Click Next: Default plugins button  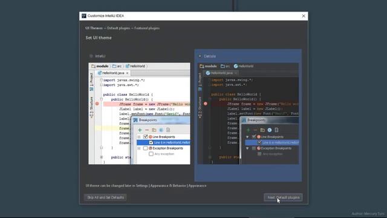click(284, 197)
